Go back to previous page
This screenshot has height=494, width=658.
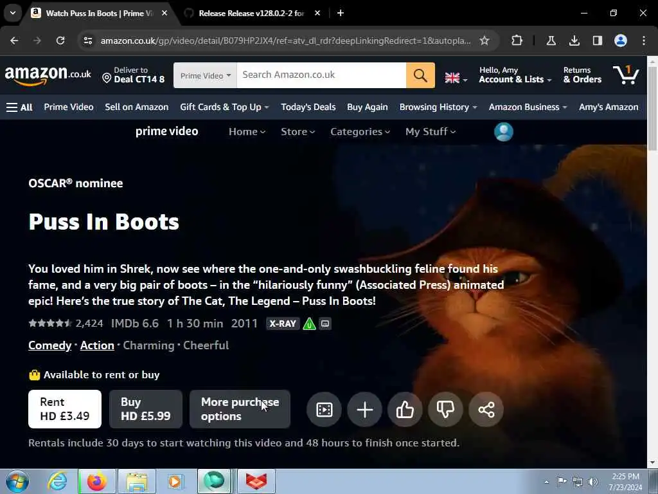[x=14, y=41]
